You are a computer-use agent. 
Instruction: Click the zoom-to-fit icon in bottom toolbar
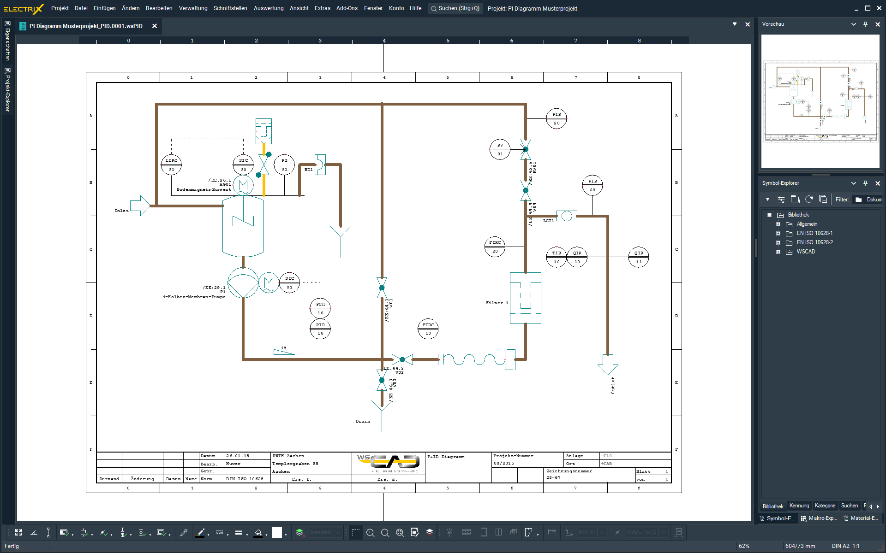tap(400, 533)
